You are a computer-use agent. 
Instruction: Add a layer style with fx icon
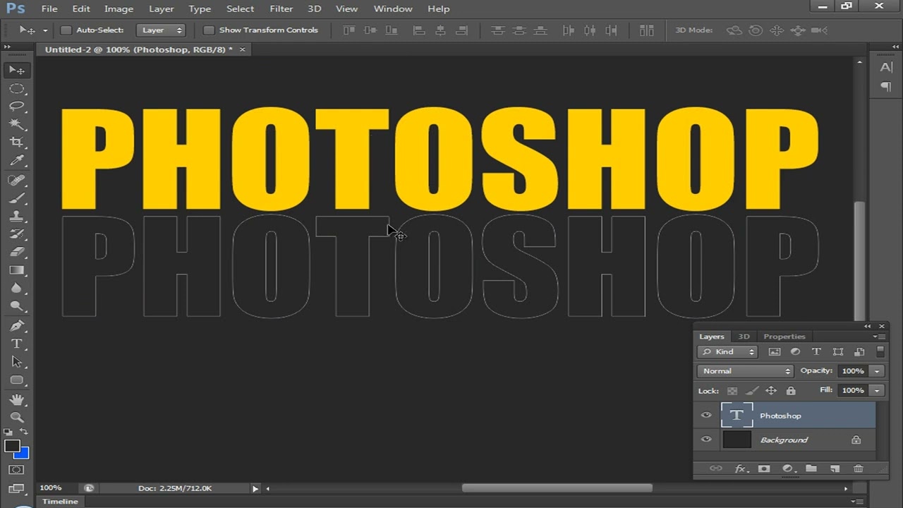point(741,468)
